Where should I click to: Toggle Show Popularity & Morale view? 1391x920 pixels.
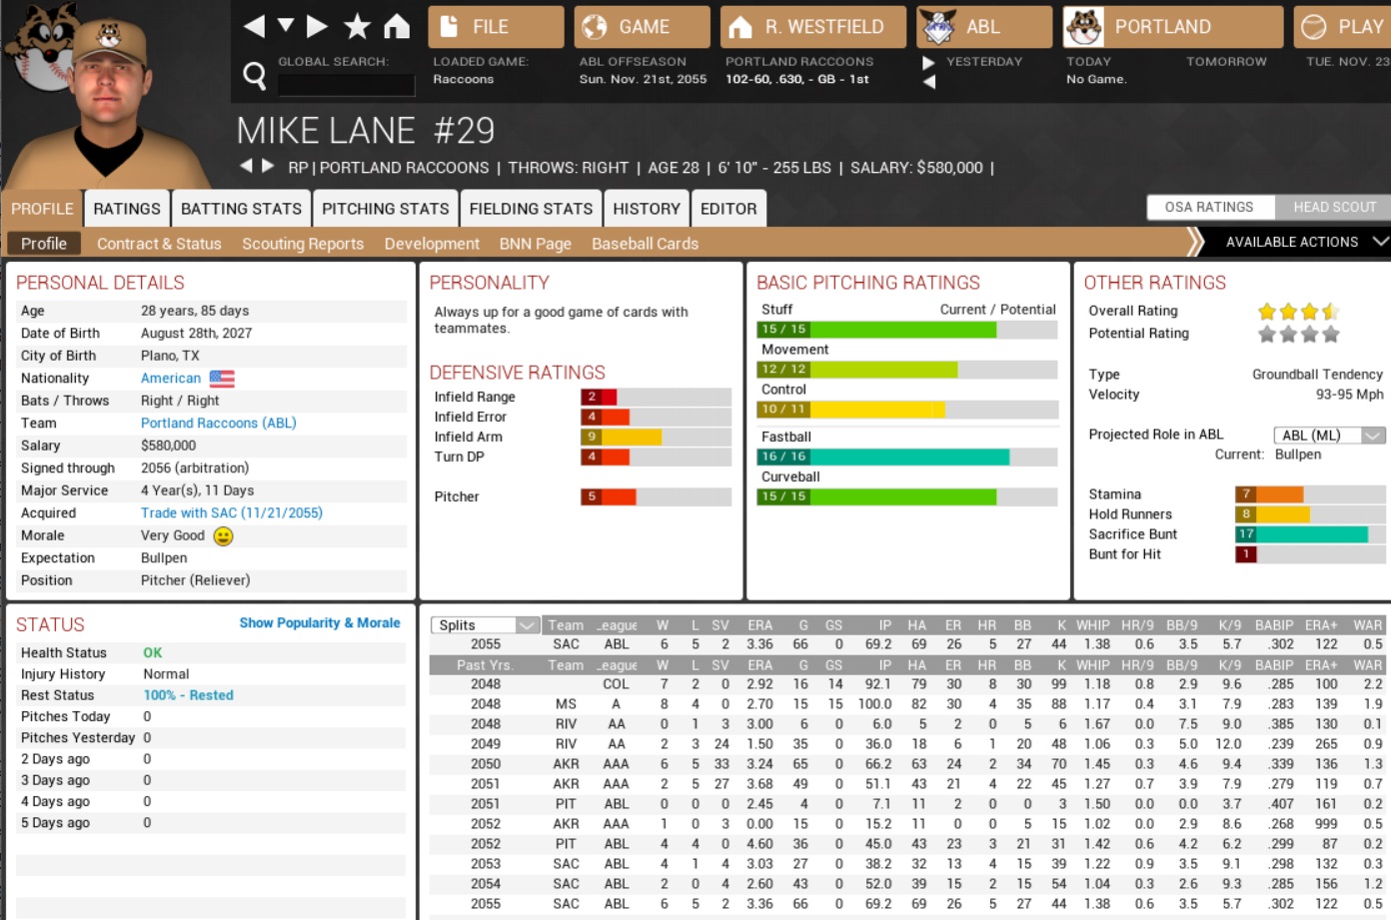319,623
